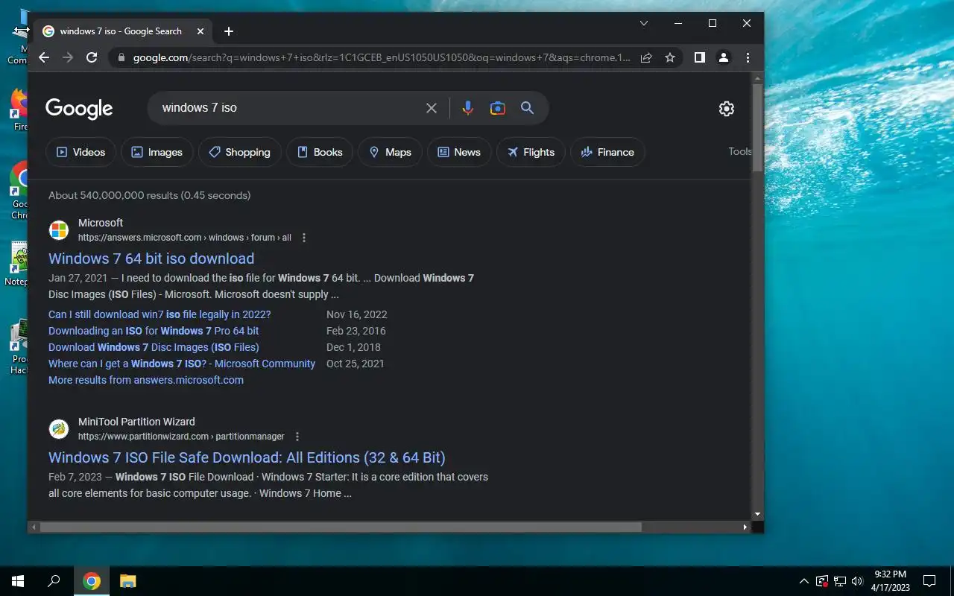This screenshot has height=596, width=954.
Task: Open 'More results from answers.microsoft.com'
Action: pos(146,380)
